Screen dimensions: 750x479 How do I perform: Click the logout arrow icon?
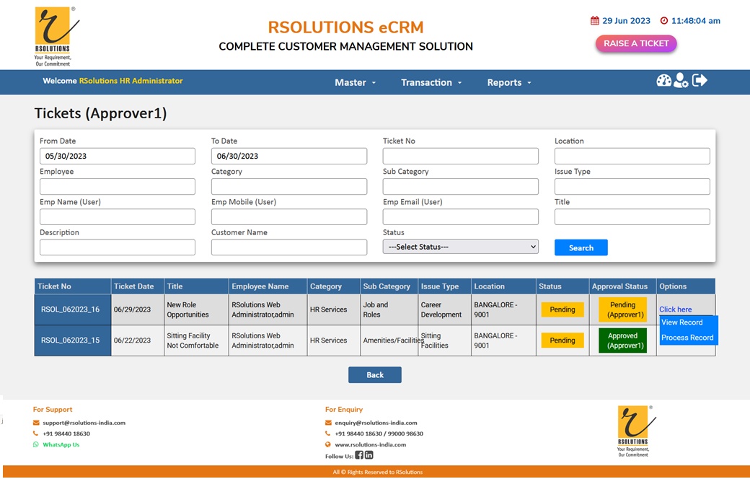click(700, 81)
